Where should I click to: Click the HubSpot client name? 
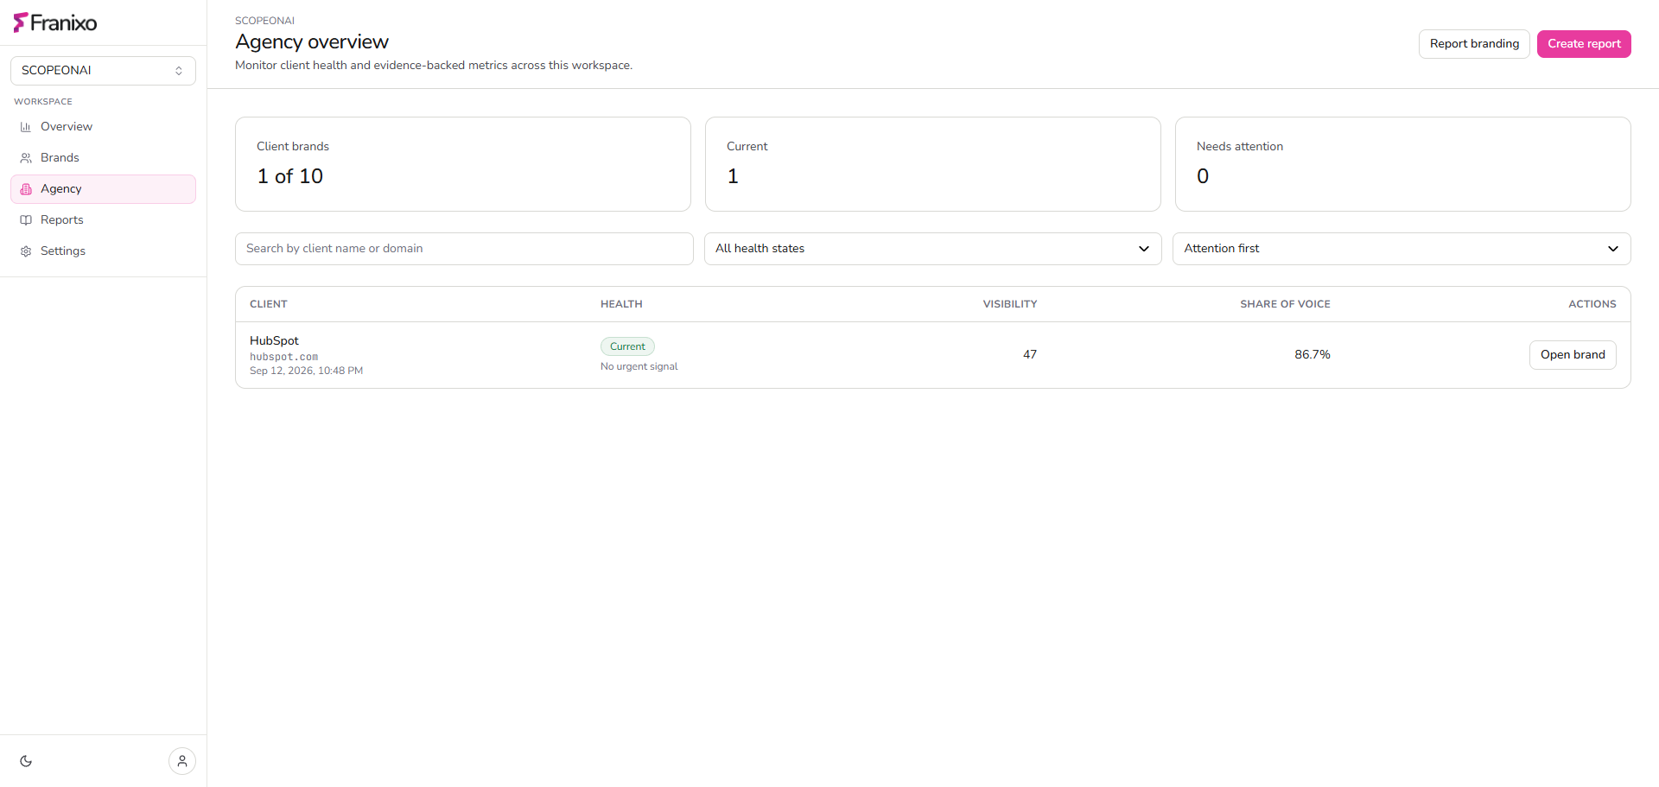tap(274, 341)
